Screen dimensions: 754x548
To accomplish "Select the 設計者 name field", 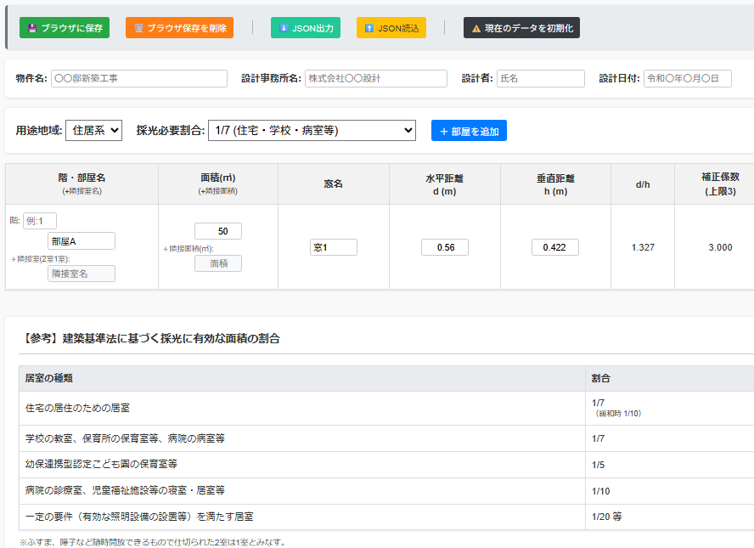I will tap(540, 78).
